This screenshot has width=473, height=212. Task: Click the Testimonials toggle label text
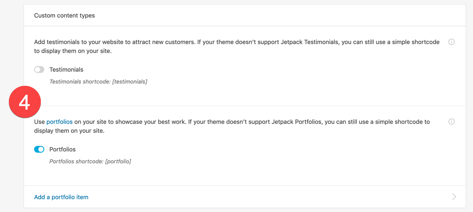[x=66, y=70]
